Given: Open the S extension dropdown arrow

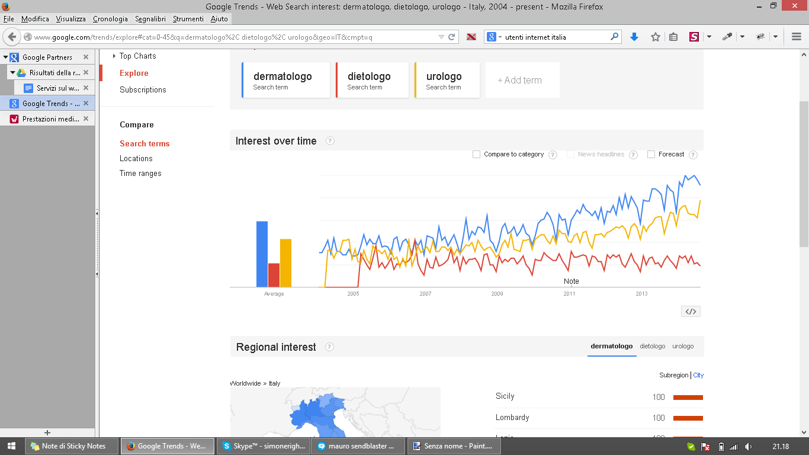Looking at the screenshot, I should 709,37.
